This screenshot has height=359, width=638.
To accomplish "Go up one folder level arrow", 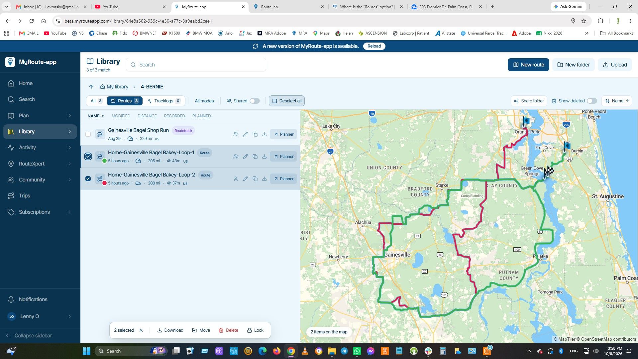I will (91, 87).
